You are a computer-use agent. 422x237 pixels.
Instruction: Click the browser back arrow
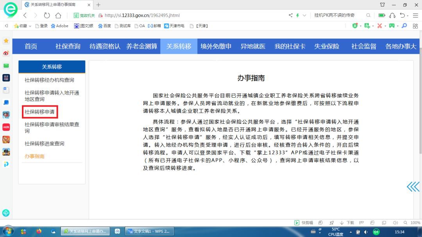click(x=25, y=15)
